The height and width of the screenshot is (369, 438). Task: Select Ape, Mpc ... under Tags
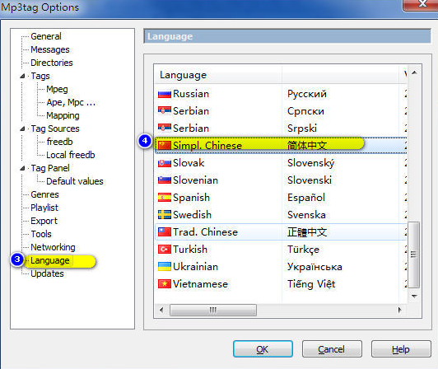(71, 102)
